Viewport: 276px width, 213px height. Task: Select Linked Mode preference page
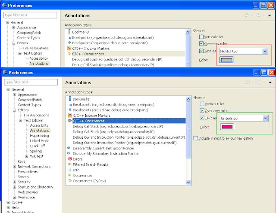click(39, 141)
